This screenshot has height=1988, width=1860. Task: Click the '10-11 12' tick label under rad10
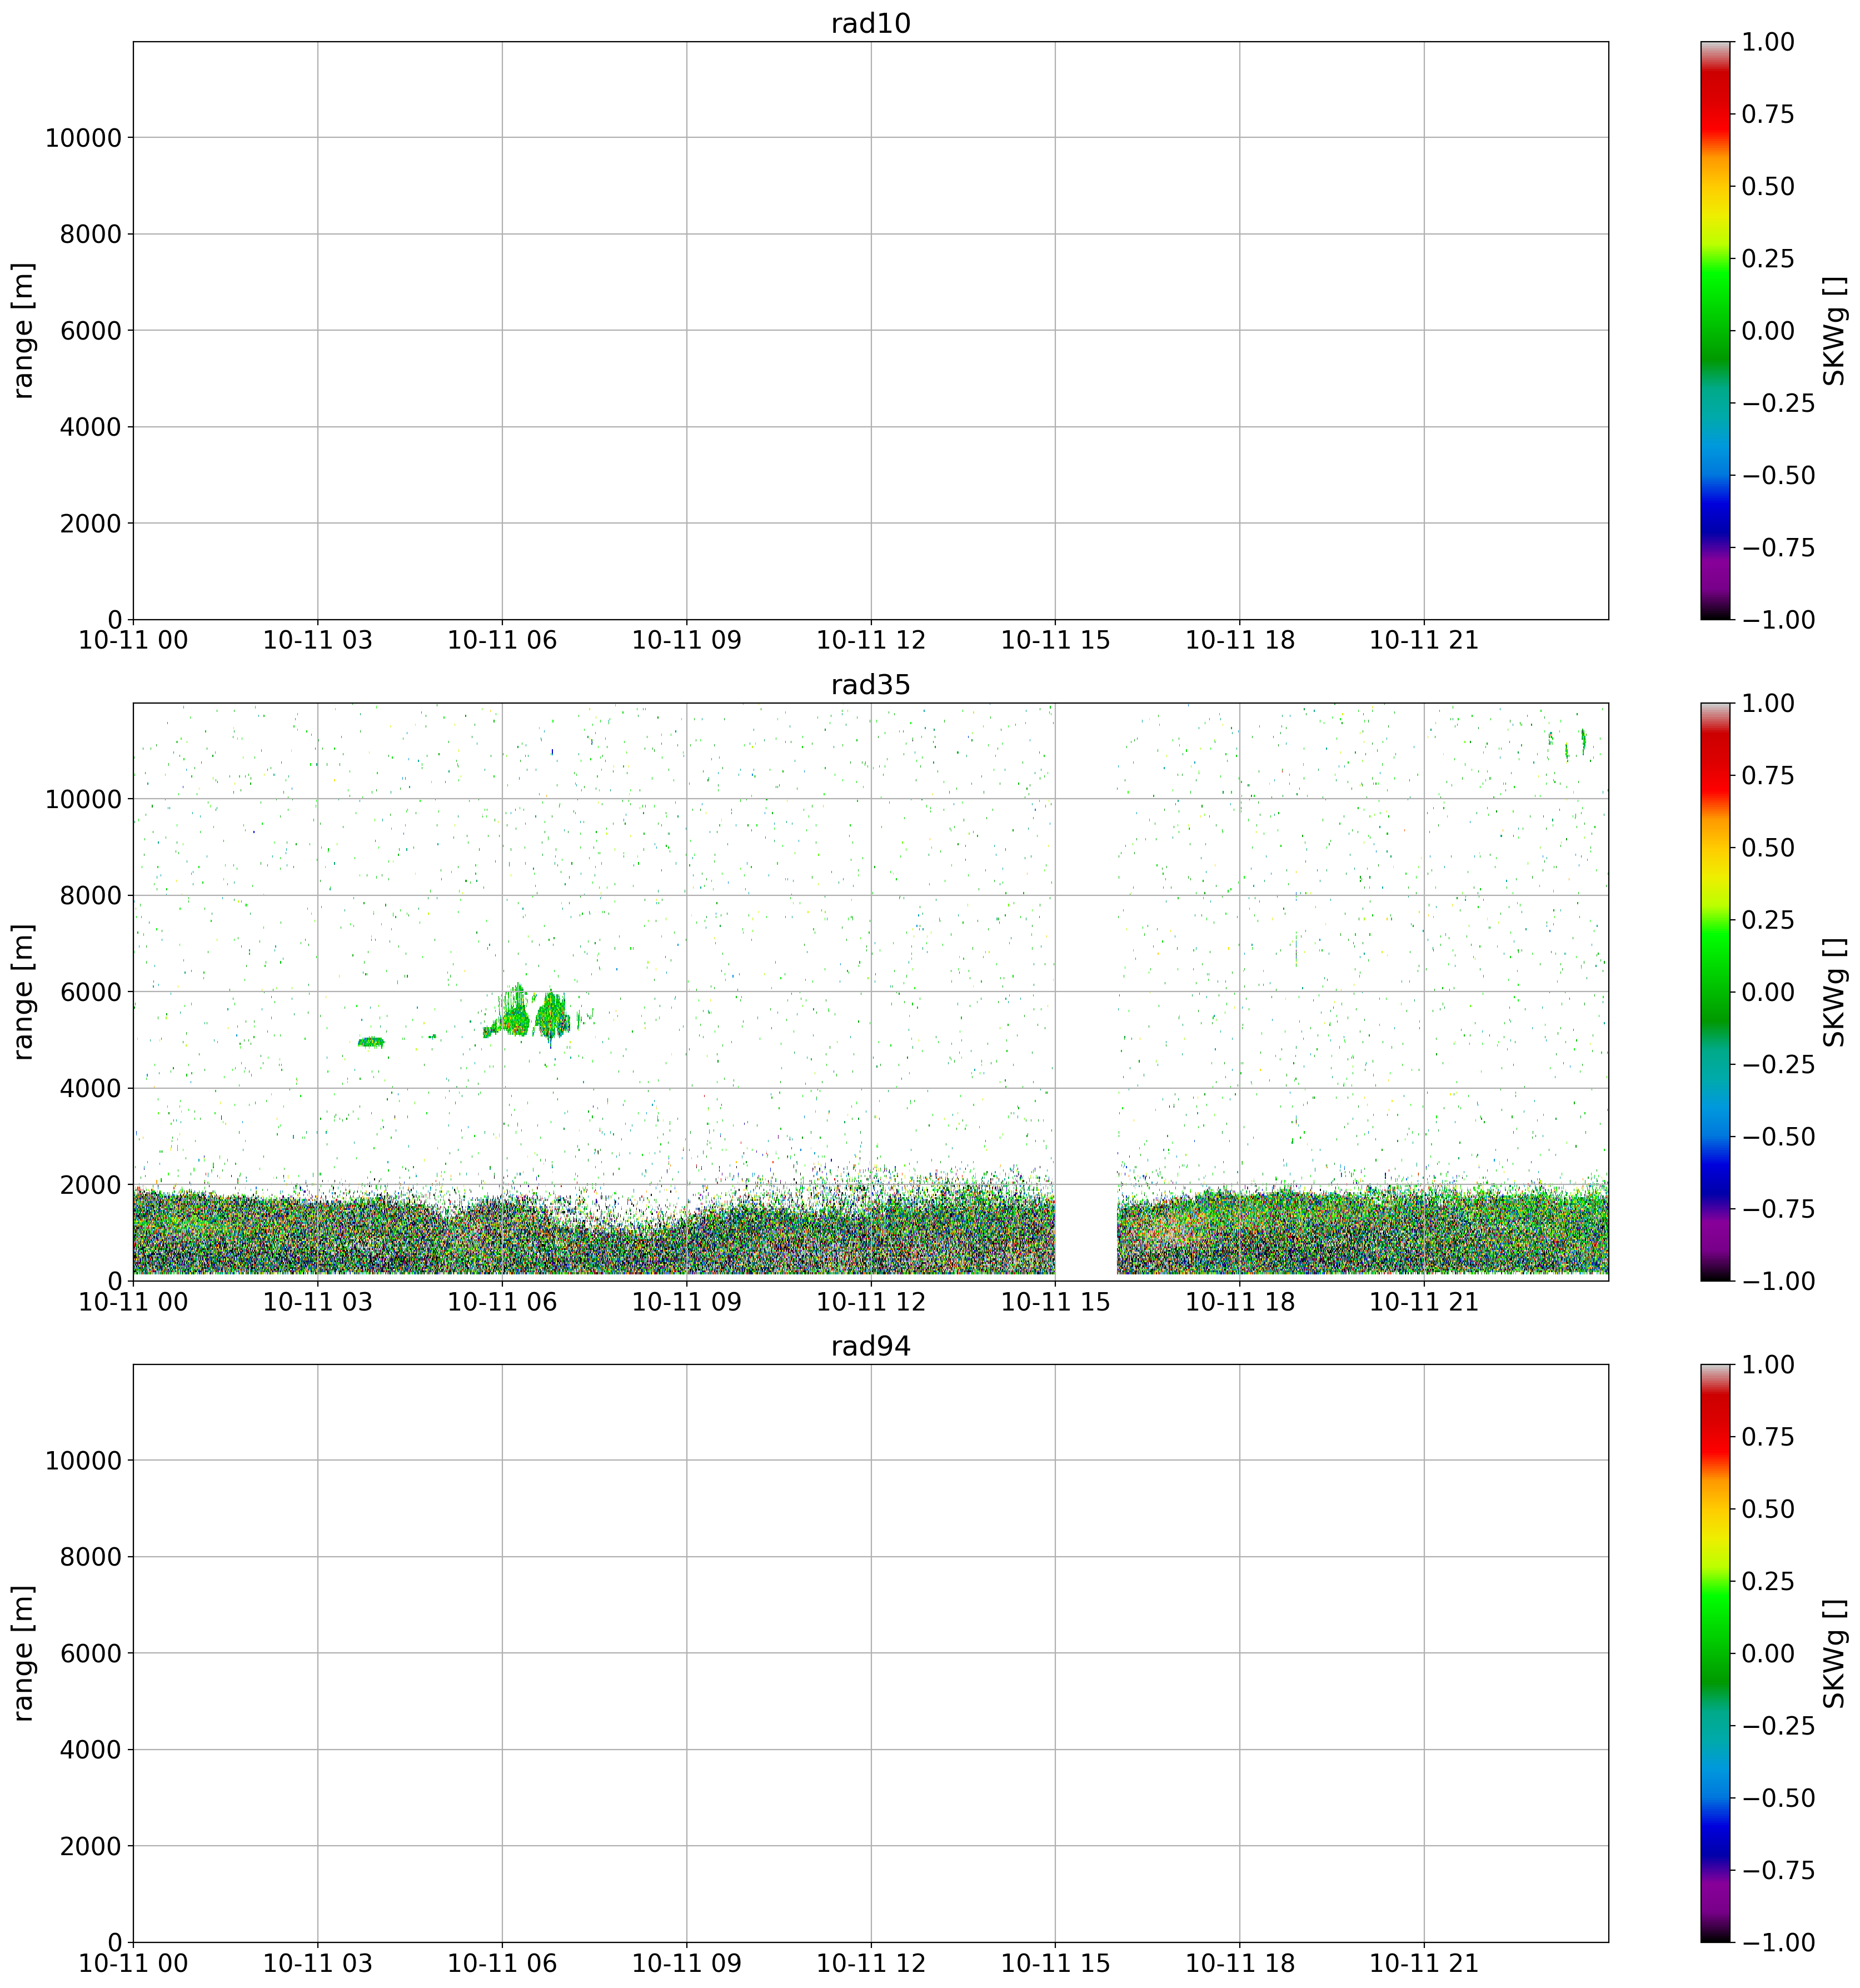(x=871, y=640)
